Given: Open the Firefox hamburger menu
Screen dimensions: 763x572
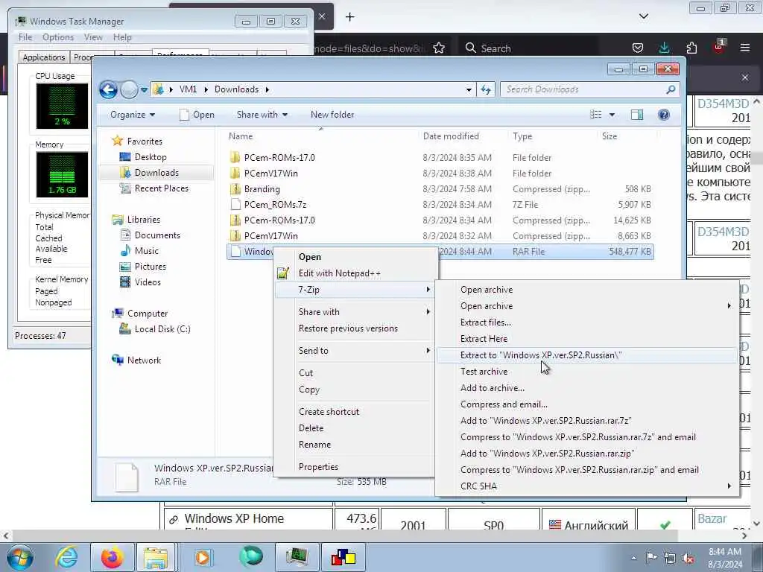Looking at the screenshot, I should click(745, 48).
